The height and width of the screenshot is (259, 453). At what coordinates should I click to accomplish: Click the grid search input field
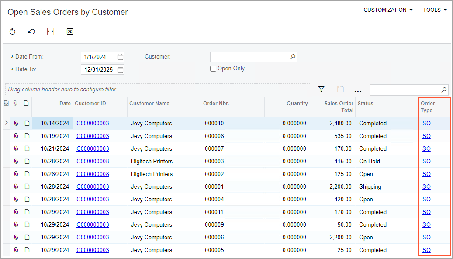[405, 90]
